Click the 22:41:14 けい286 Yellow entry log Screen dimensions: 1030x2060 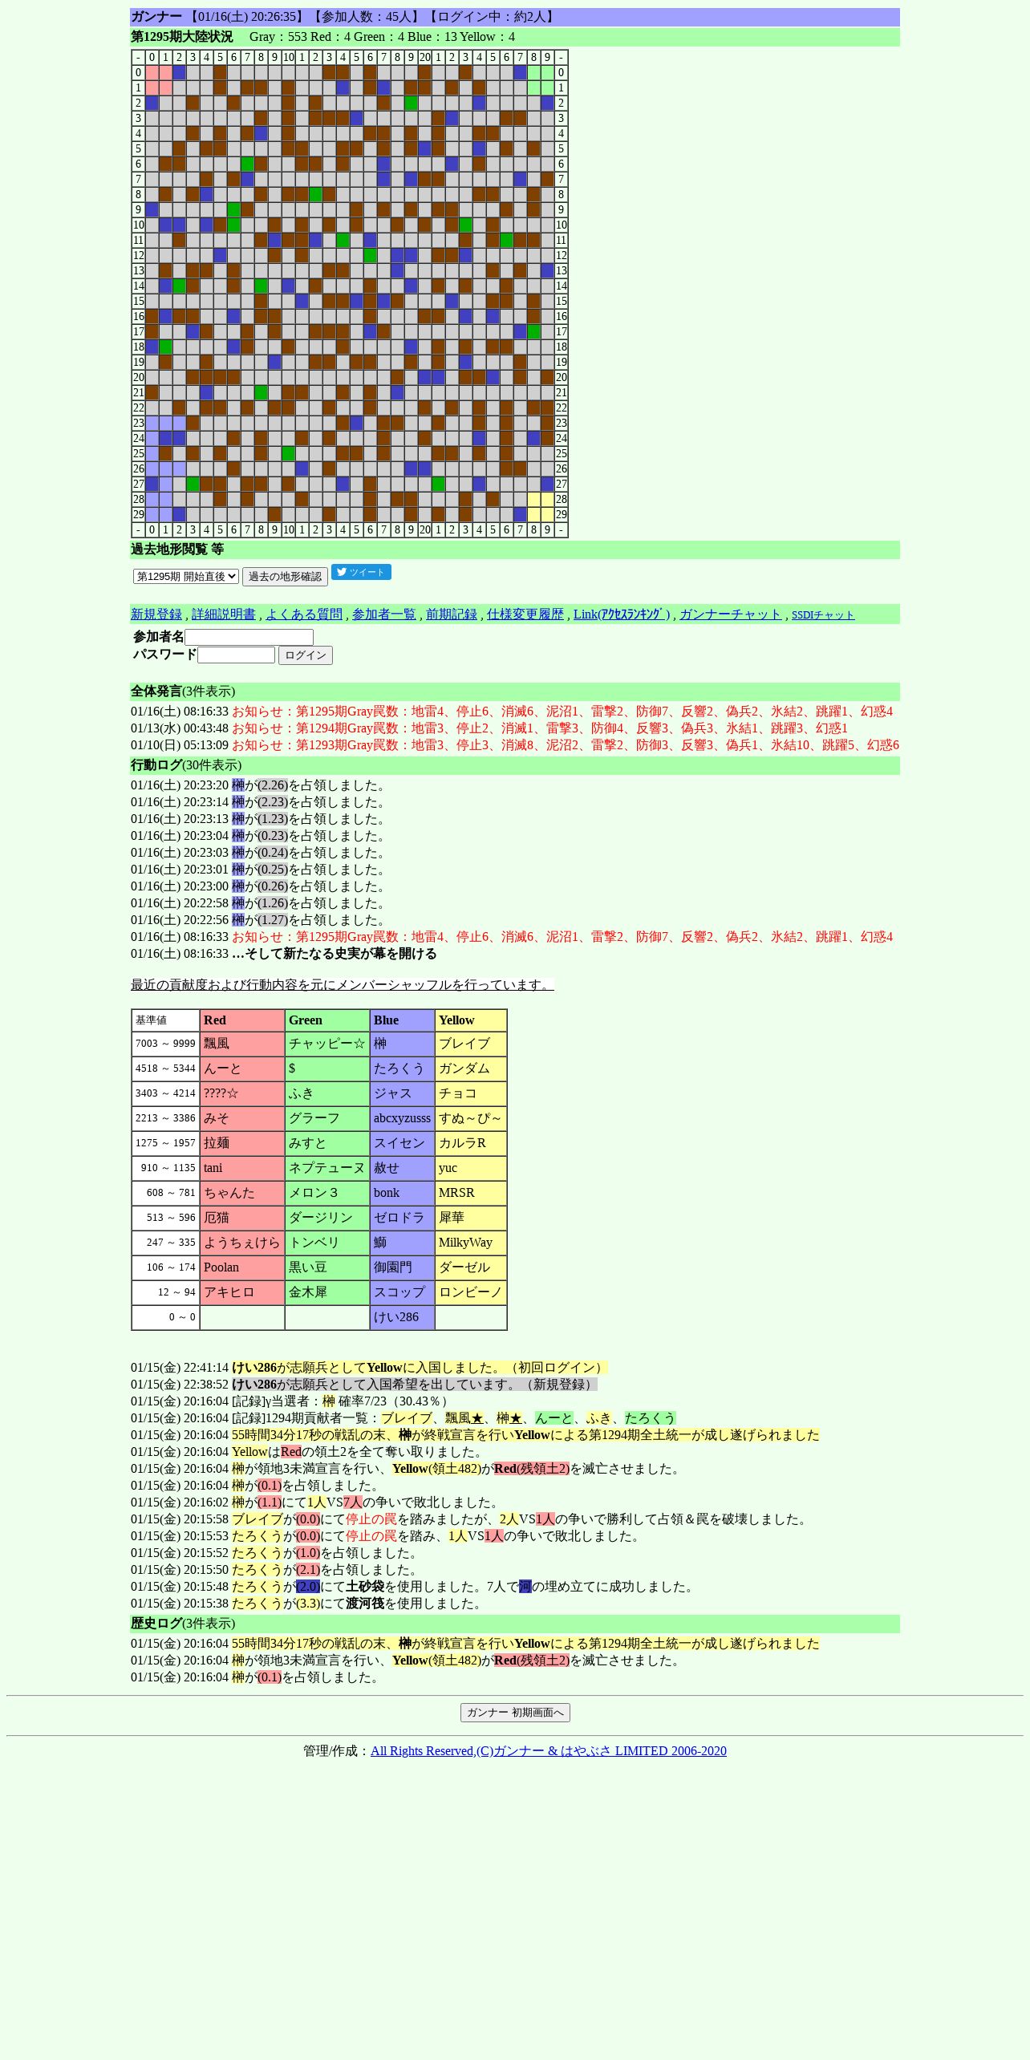pos(369,1368)
